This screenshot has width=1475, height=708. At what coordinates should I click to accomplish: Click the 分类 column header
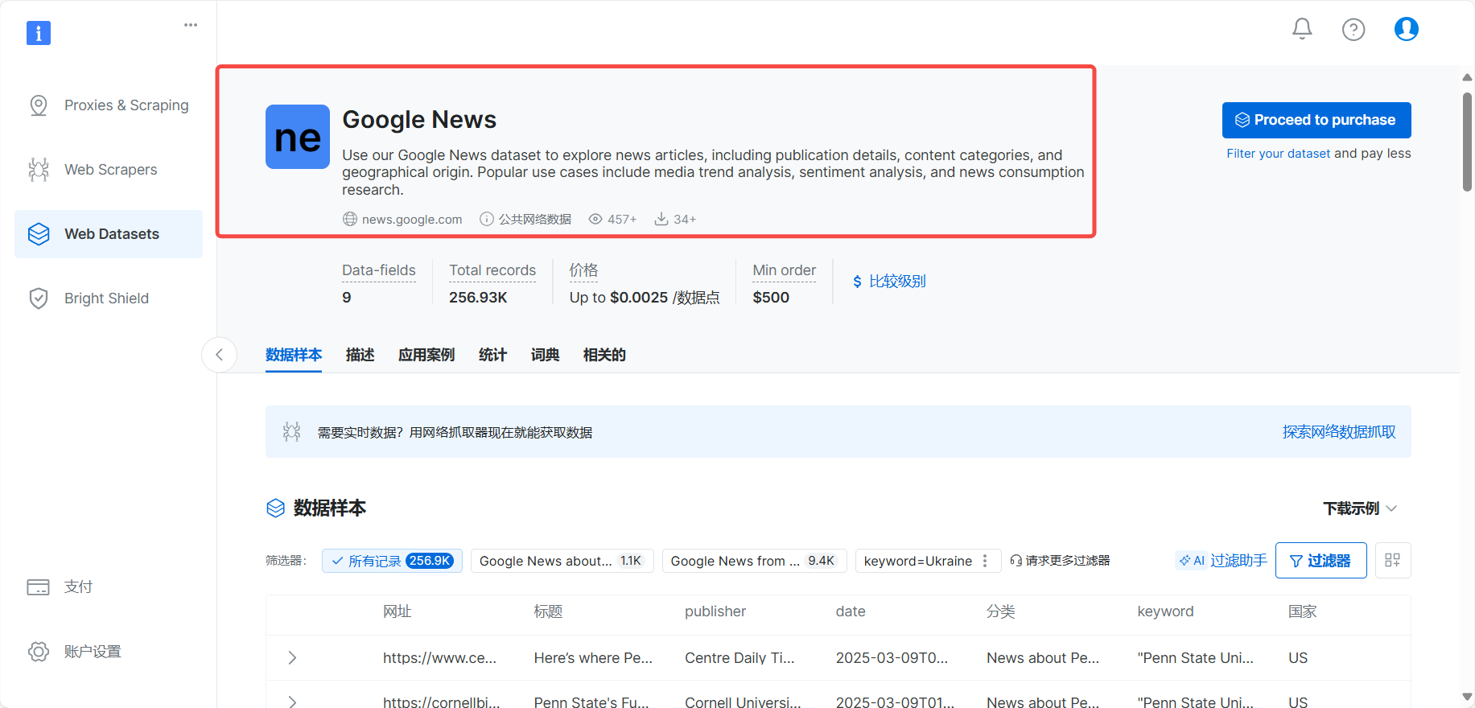tap(1001, 611)
